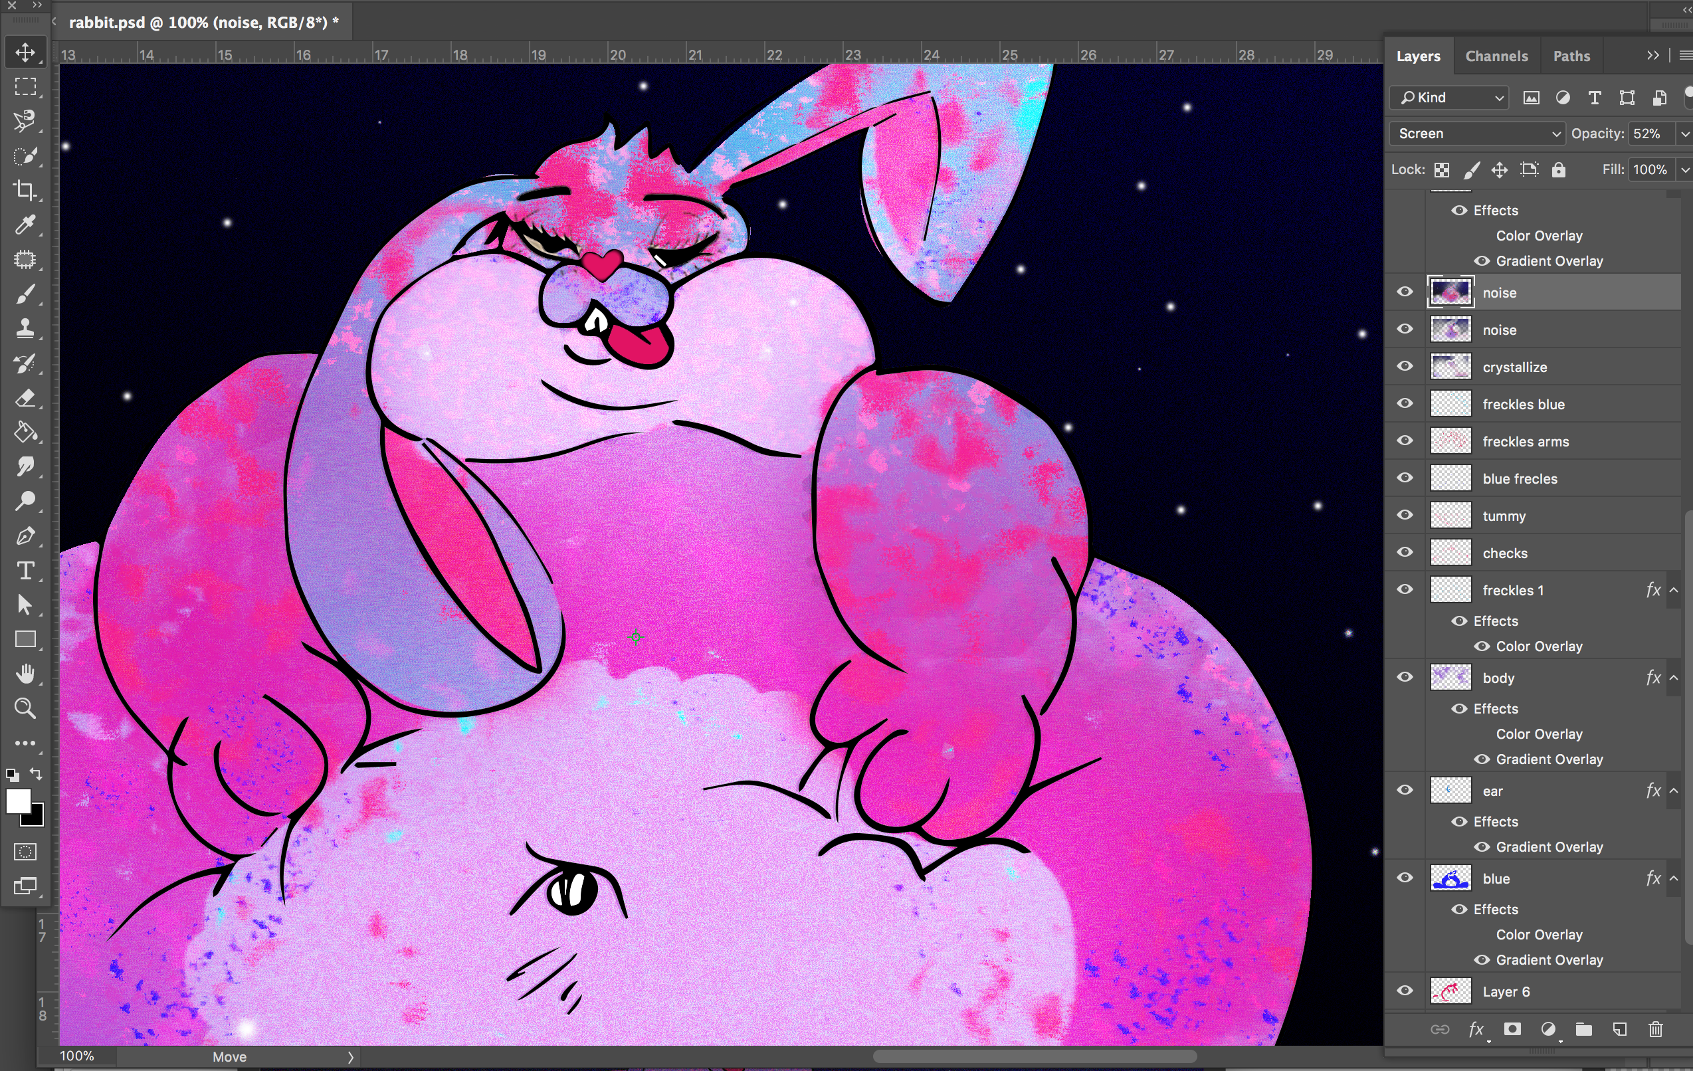Switch to the Channels tab
1693x1071 pixels.
click(1496, 56)
